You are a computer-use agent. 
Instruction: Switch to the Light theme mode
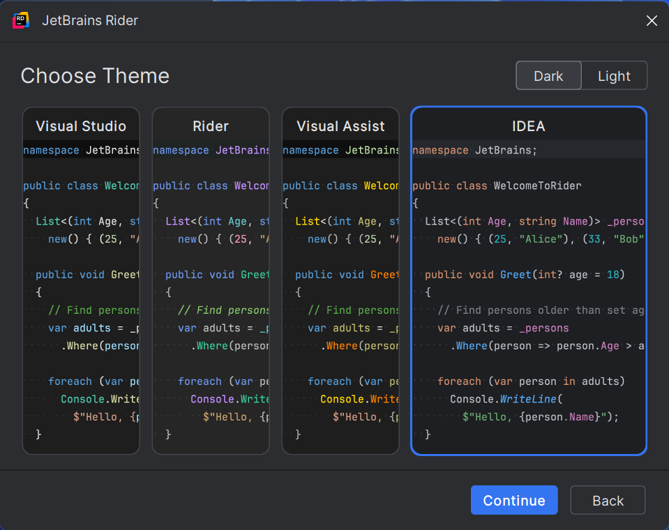click(614, 76)
